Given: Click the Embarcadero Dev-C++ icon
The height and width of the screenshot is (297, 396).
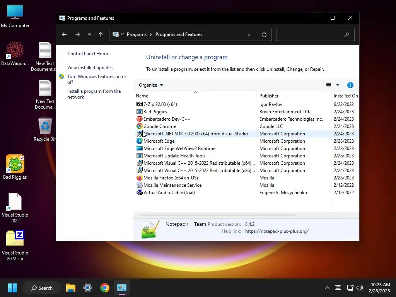Looking at the screenshot, I should [139, 119].
